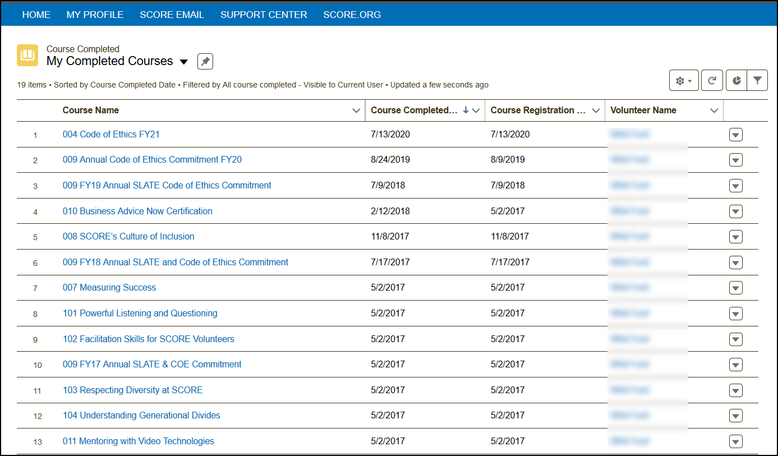Open the Course Name column menu chevron
Viewport: 778px width, 456px height.
click(356, 110)
